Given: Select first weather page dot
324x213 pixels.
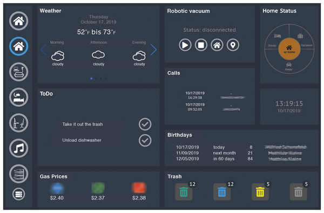Looking at the screenshot, I should [91, 78].
